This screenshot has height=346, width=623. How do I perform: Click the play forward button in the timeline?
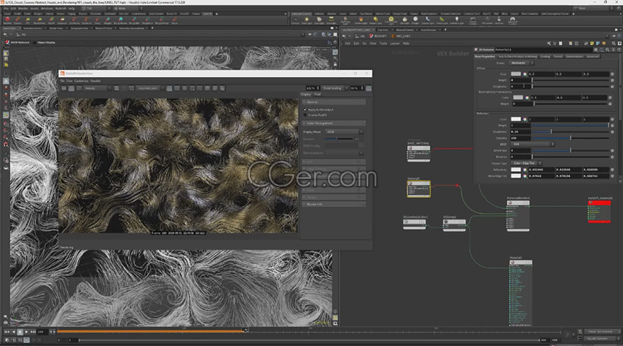[x=27, y=332]
